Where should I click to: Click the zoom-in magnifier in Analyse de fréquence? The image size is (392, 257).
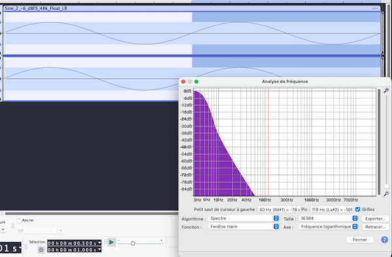[x=386, y=90]
